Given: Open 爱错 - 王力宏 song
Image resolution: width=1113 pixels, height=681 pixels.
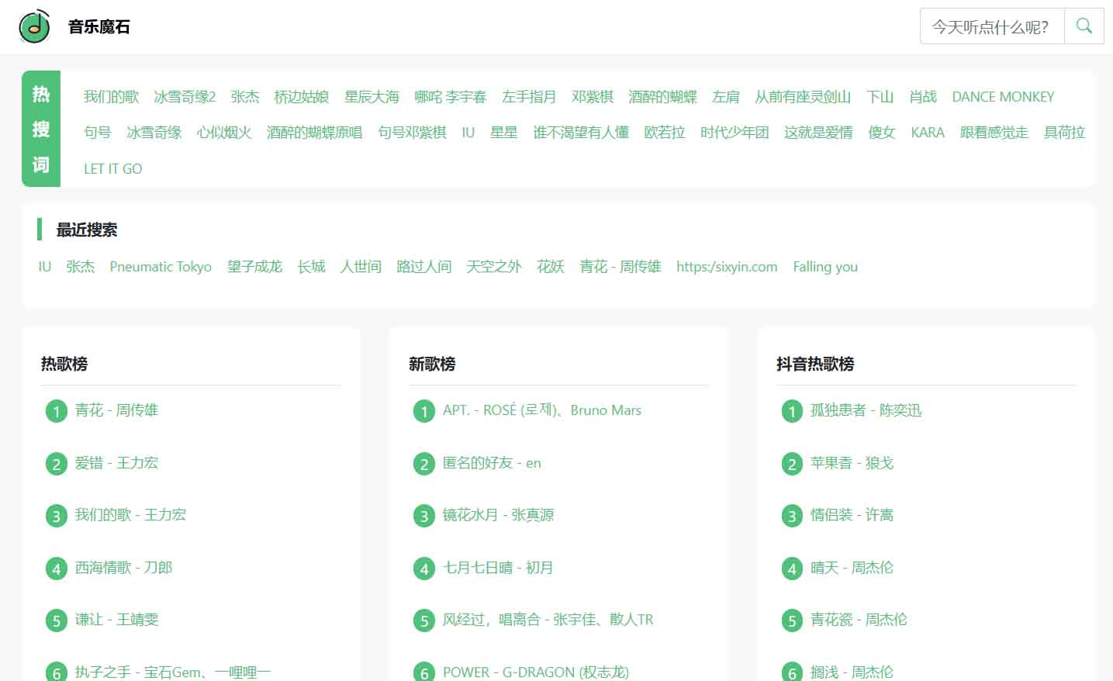Looking at the screenshot, I should click(116, 463).
